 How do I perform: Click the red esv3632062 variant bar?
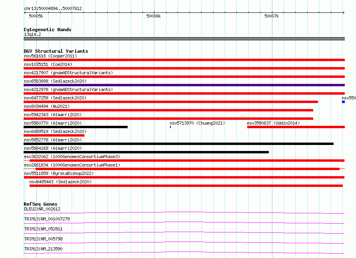187,161
